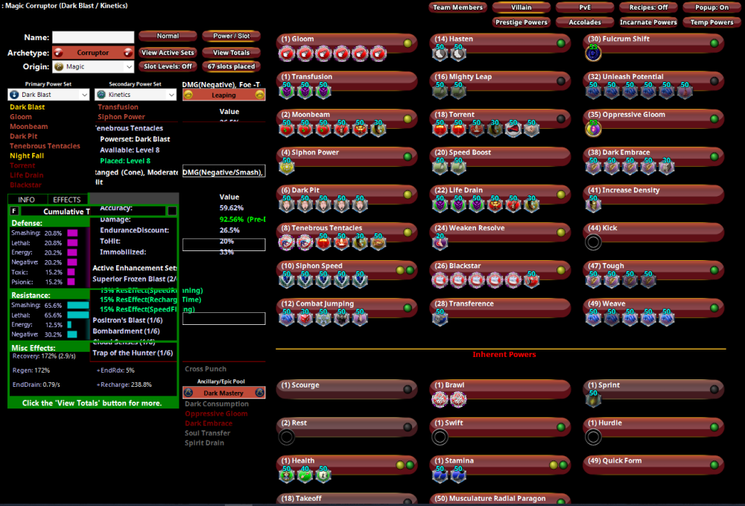Select Fulcrum Shift's enhancement slot icon
745x506 pixels.
coord(594,53)
